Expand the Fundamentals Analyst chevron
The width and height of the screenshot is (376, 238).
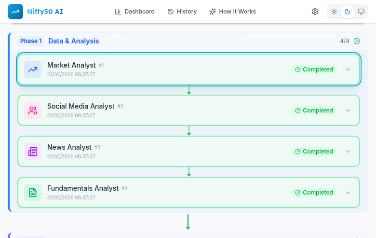point(348,193)
